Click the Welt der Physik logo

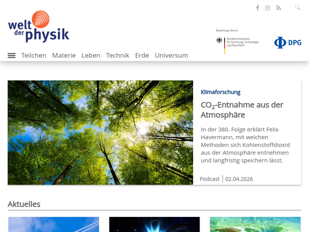(x=39, y=27)
